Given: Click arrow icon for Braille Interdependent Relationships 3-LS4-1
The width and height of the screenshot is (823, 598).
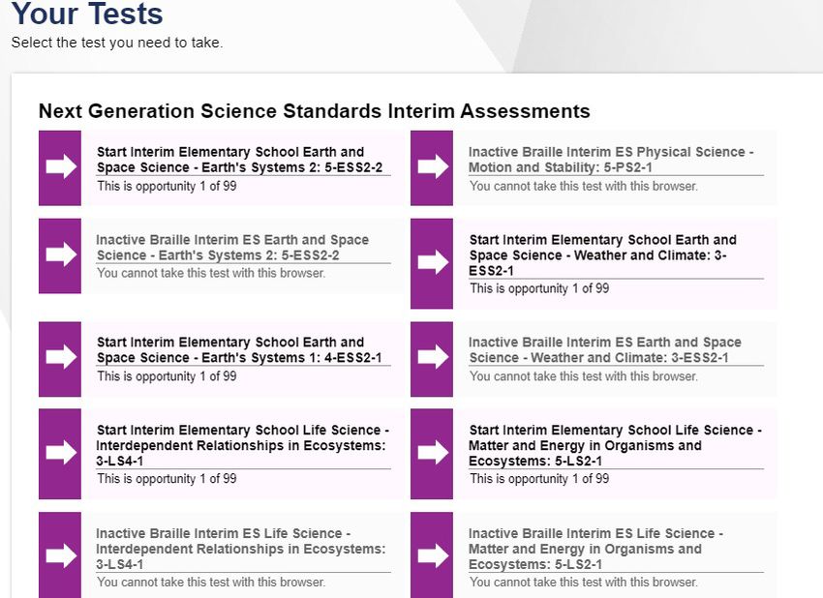Looking at the screenshot, I should coord(60,555).
